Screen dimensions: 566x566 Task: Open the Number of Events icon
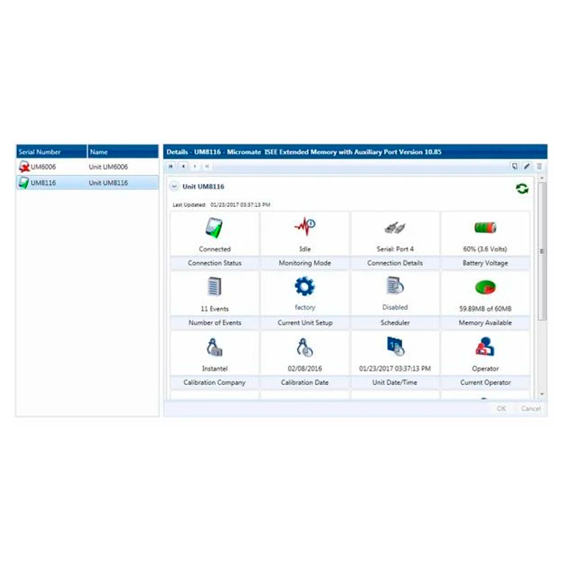pyautogui.click(x=214, y=287)
